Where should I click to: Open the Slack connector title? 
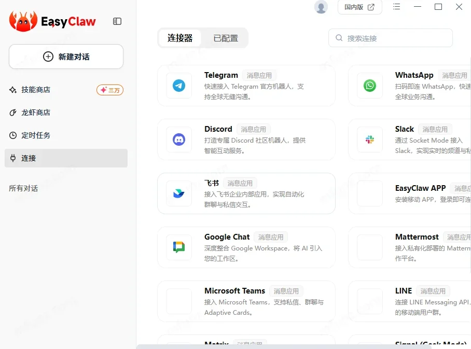point(404,129)
